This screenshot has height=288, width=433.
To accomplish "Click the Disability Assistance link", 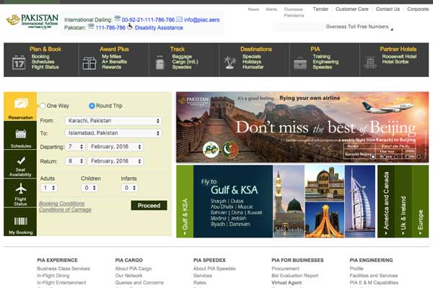I will coord(159,27).
